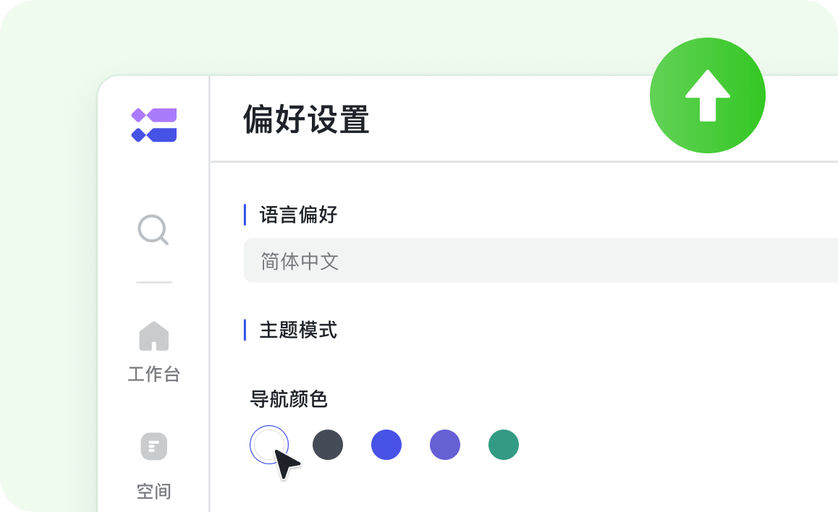Click the 语言偏好 section heading

coord(298,215)
